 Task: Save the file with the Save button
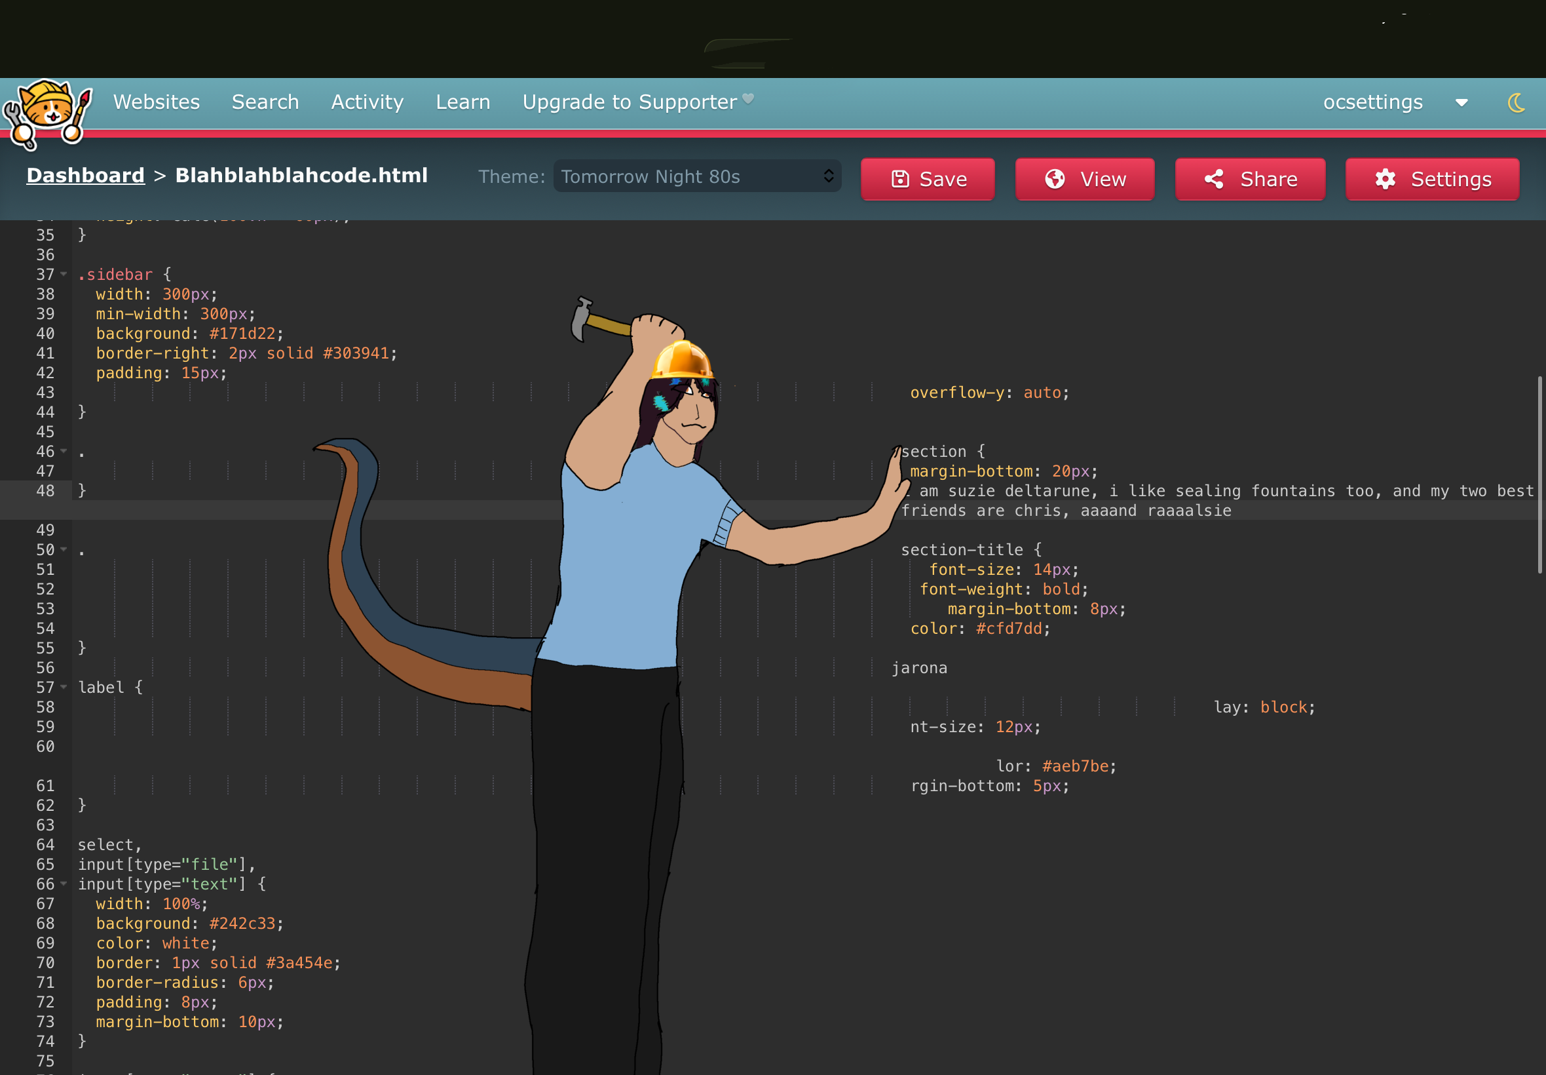coord(928,179)
